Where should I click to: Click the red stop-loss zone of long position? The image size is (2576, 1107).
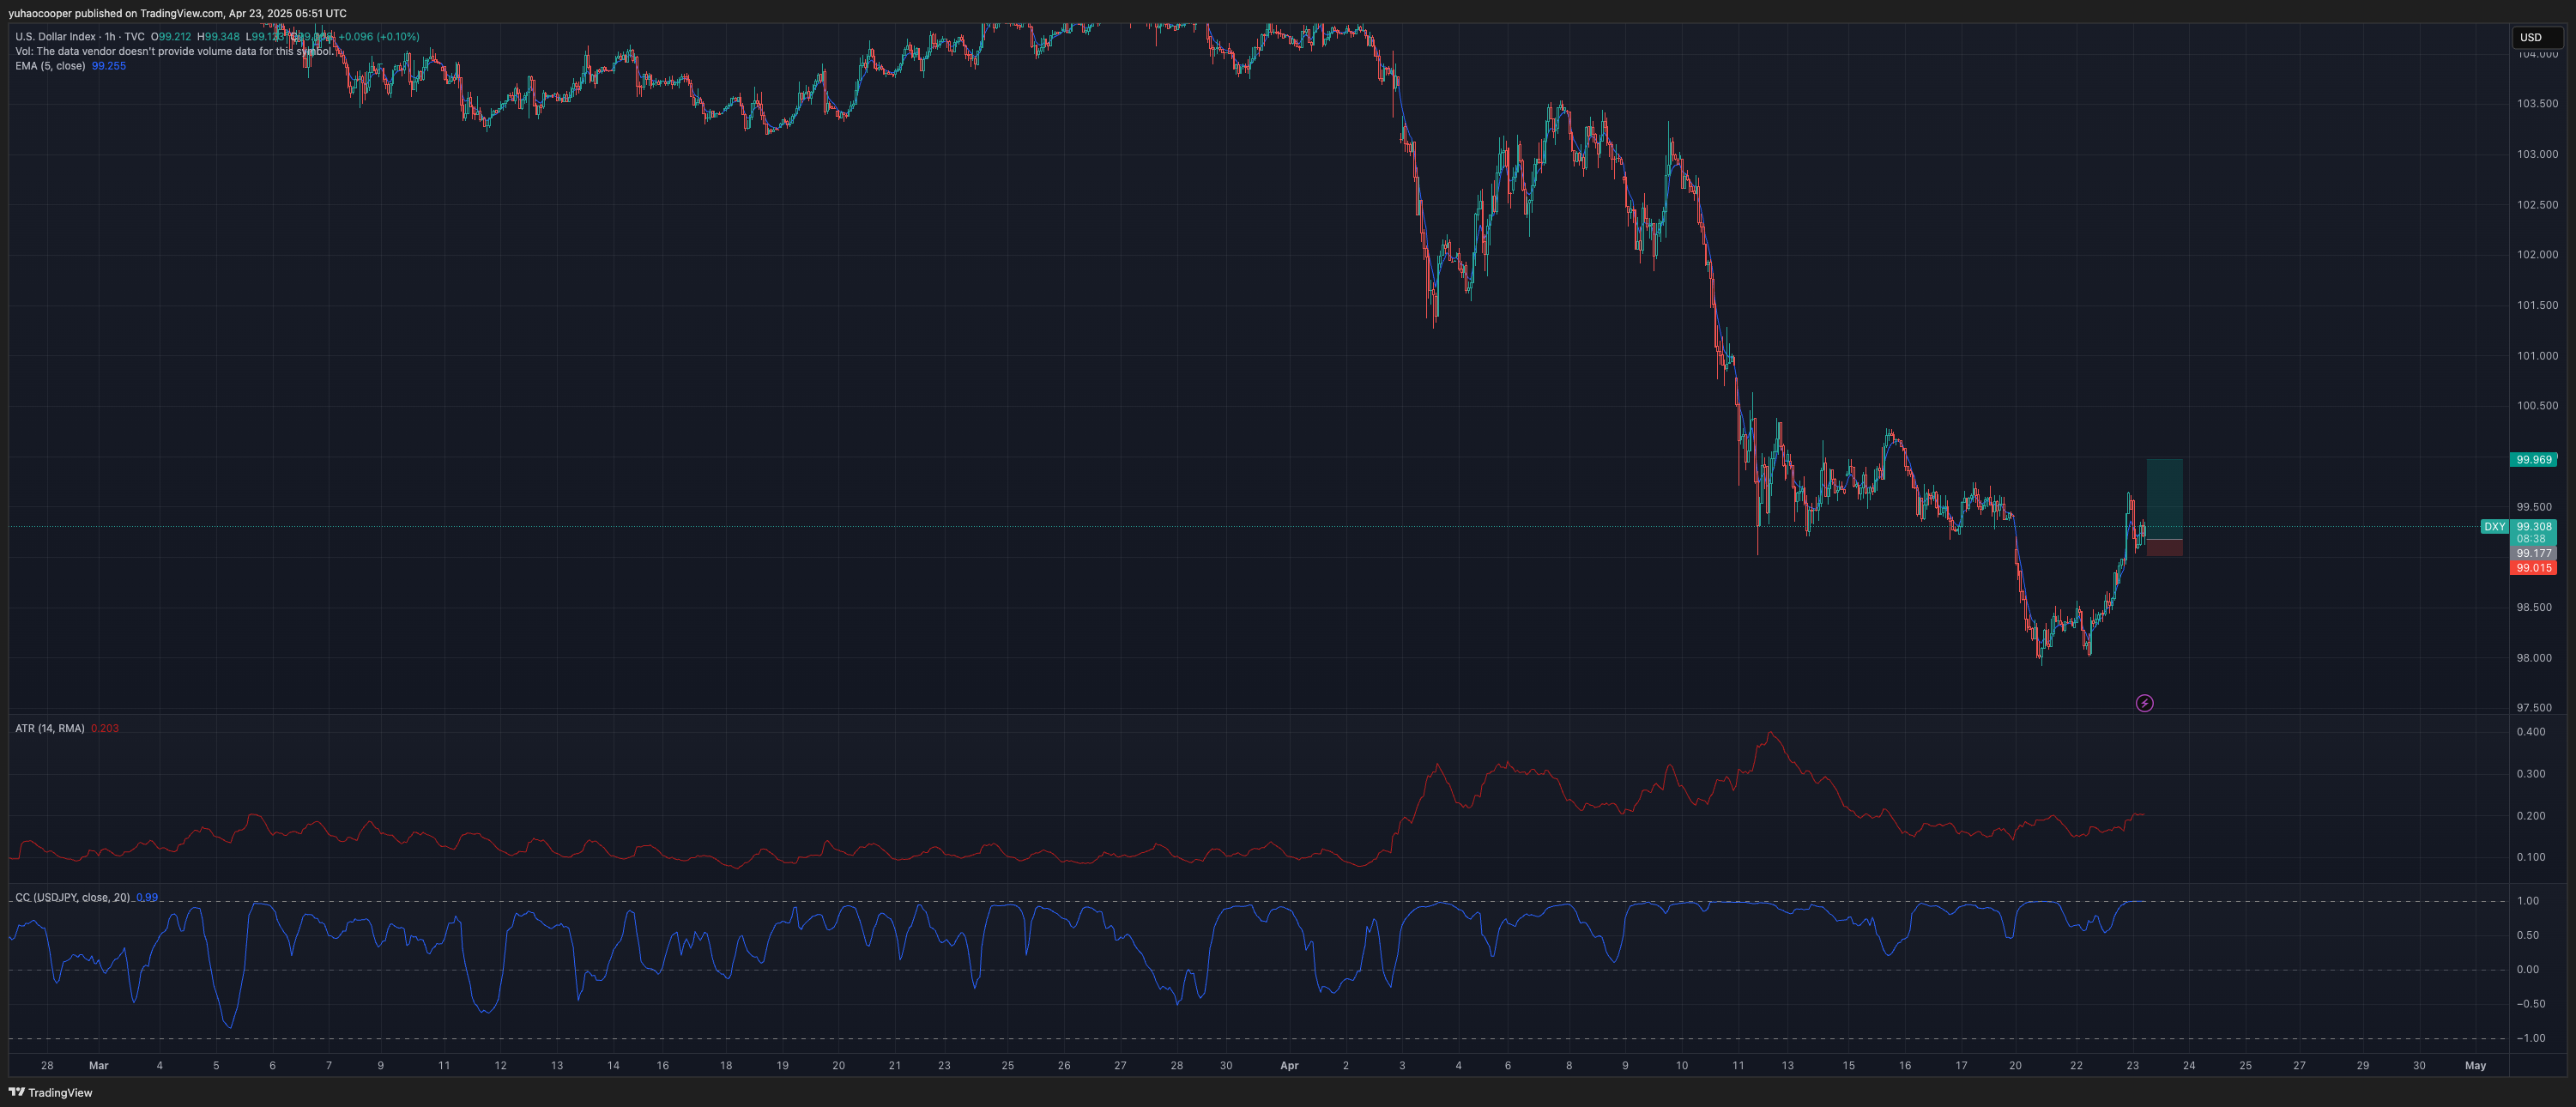tap(2164, 548)
